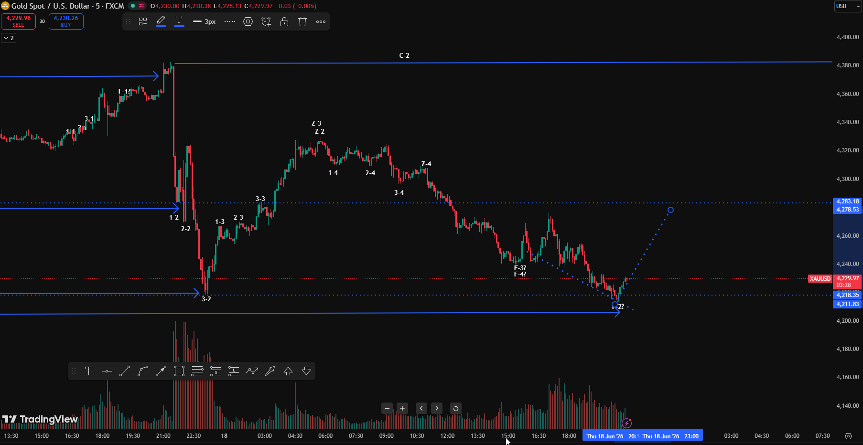Click the 4,230.26 BUY button

(x=66, y=21)
